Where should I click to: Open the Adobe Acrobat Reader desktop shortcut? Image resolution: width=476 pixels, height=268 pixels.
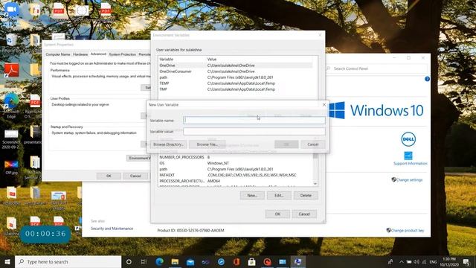pos(12,71)
